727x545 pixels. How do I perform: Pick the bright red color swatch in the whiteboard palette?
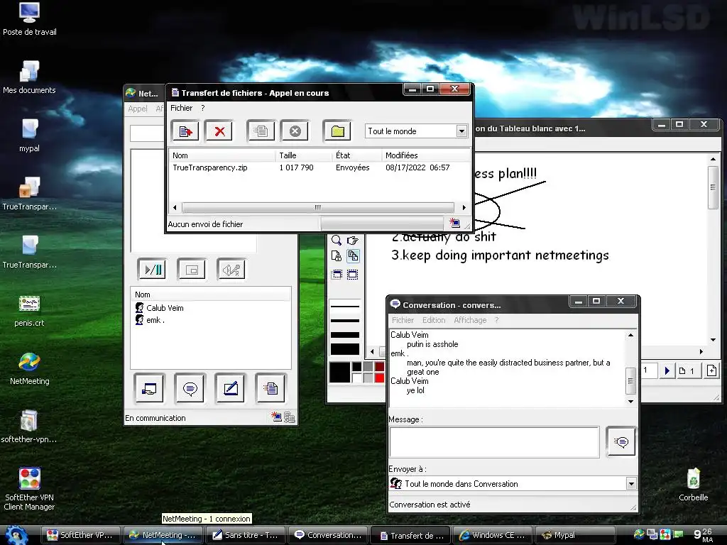coord(380,378)
